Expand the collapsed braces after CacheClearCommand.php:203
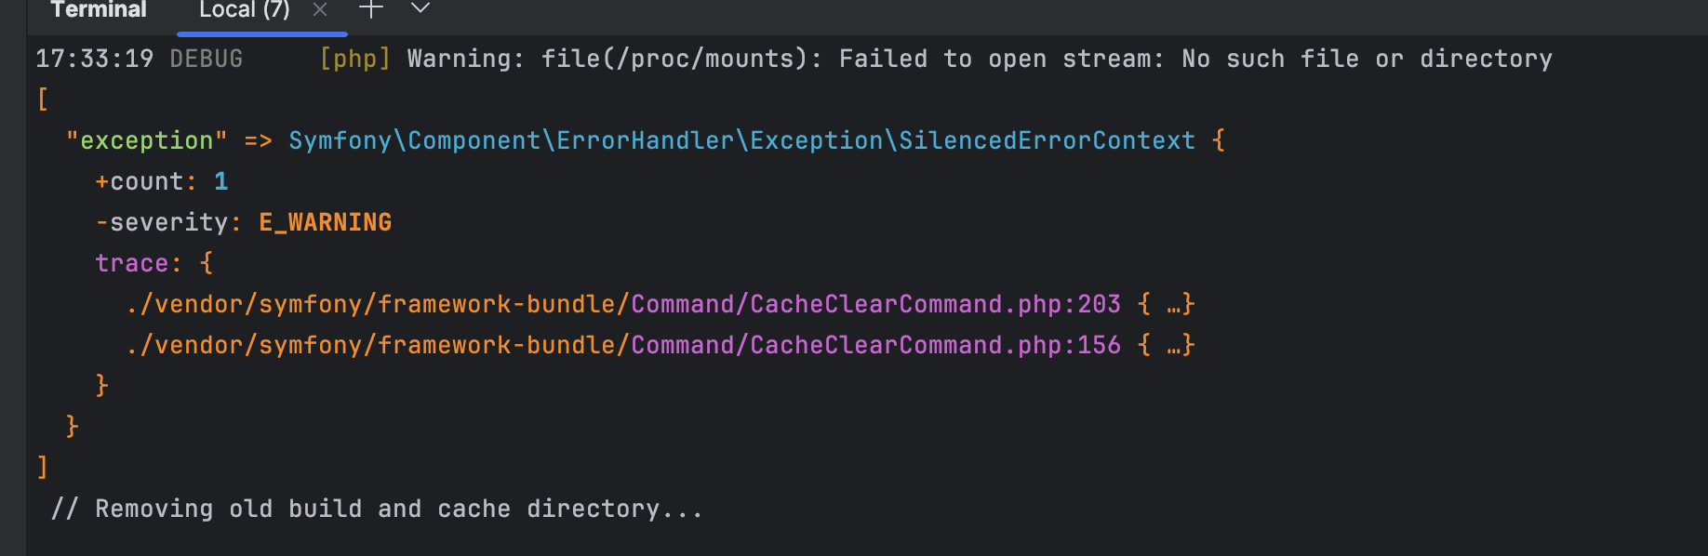The image size is (1708, 556). [1167, 304]
